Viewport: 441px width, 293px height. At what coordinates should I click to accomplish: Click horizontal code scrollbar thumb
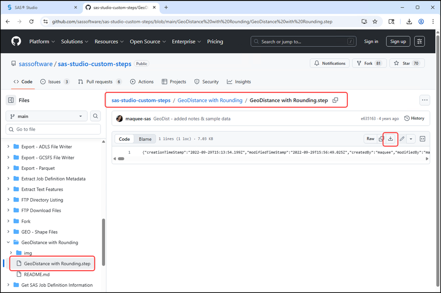[x=121, y=158]
